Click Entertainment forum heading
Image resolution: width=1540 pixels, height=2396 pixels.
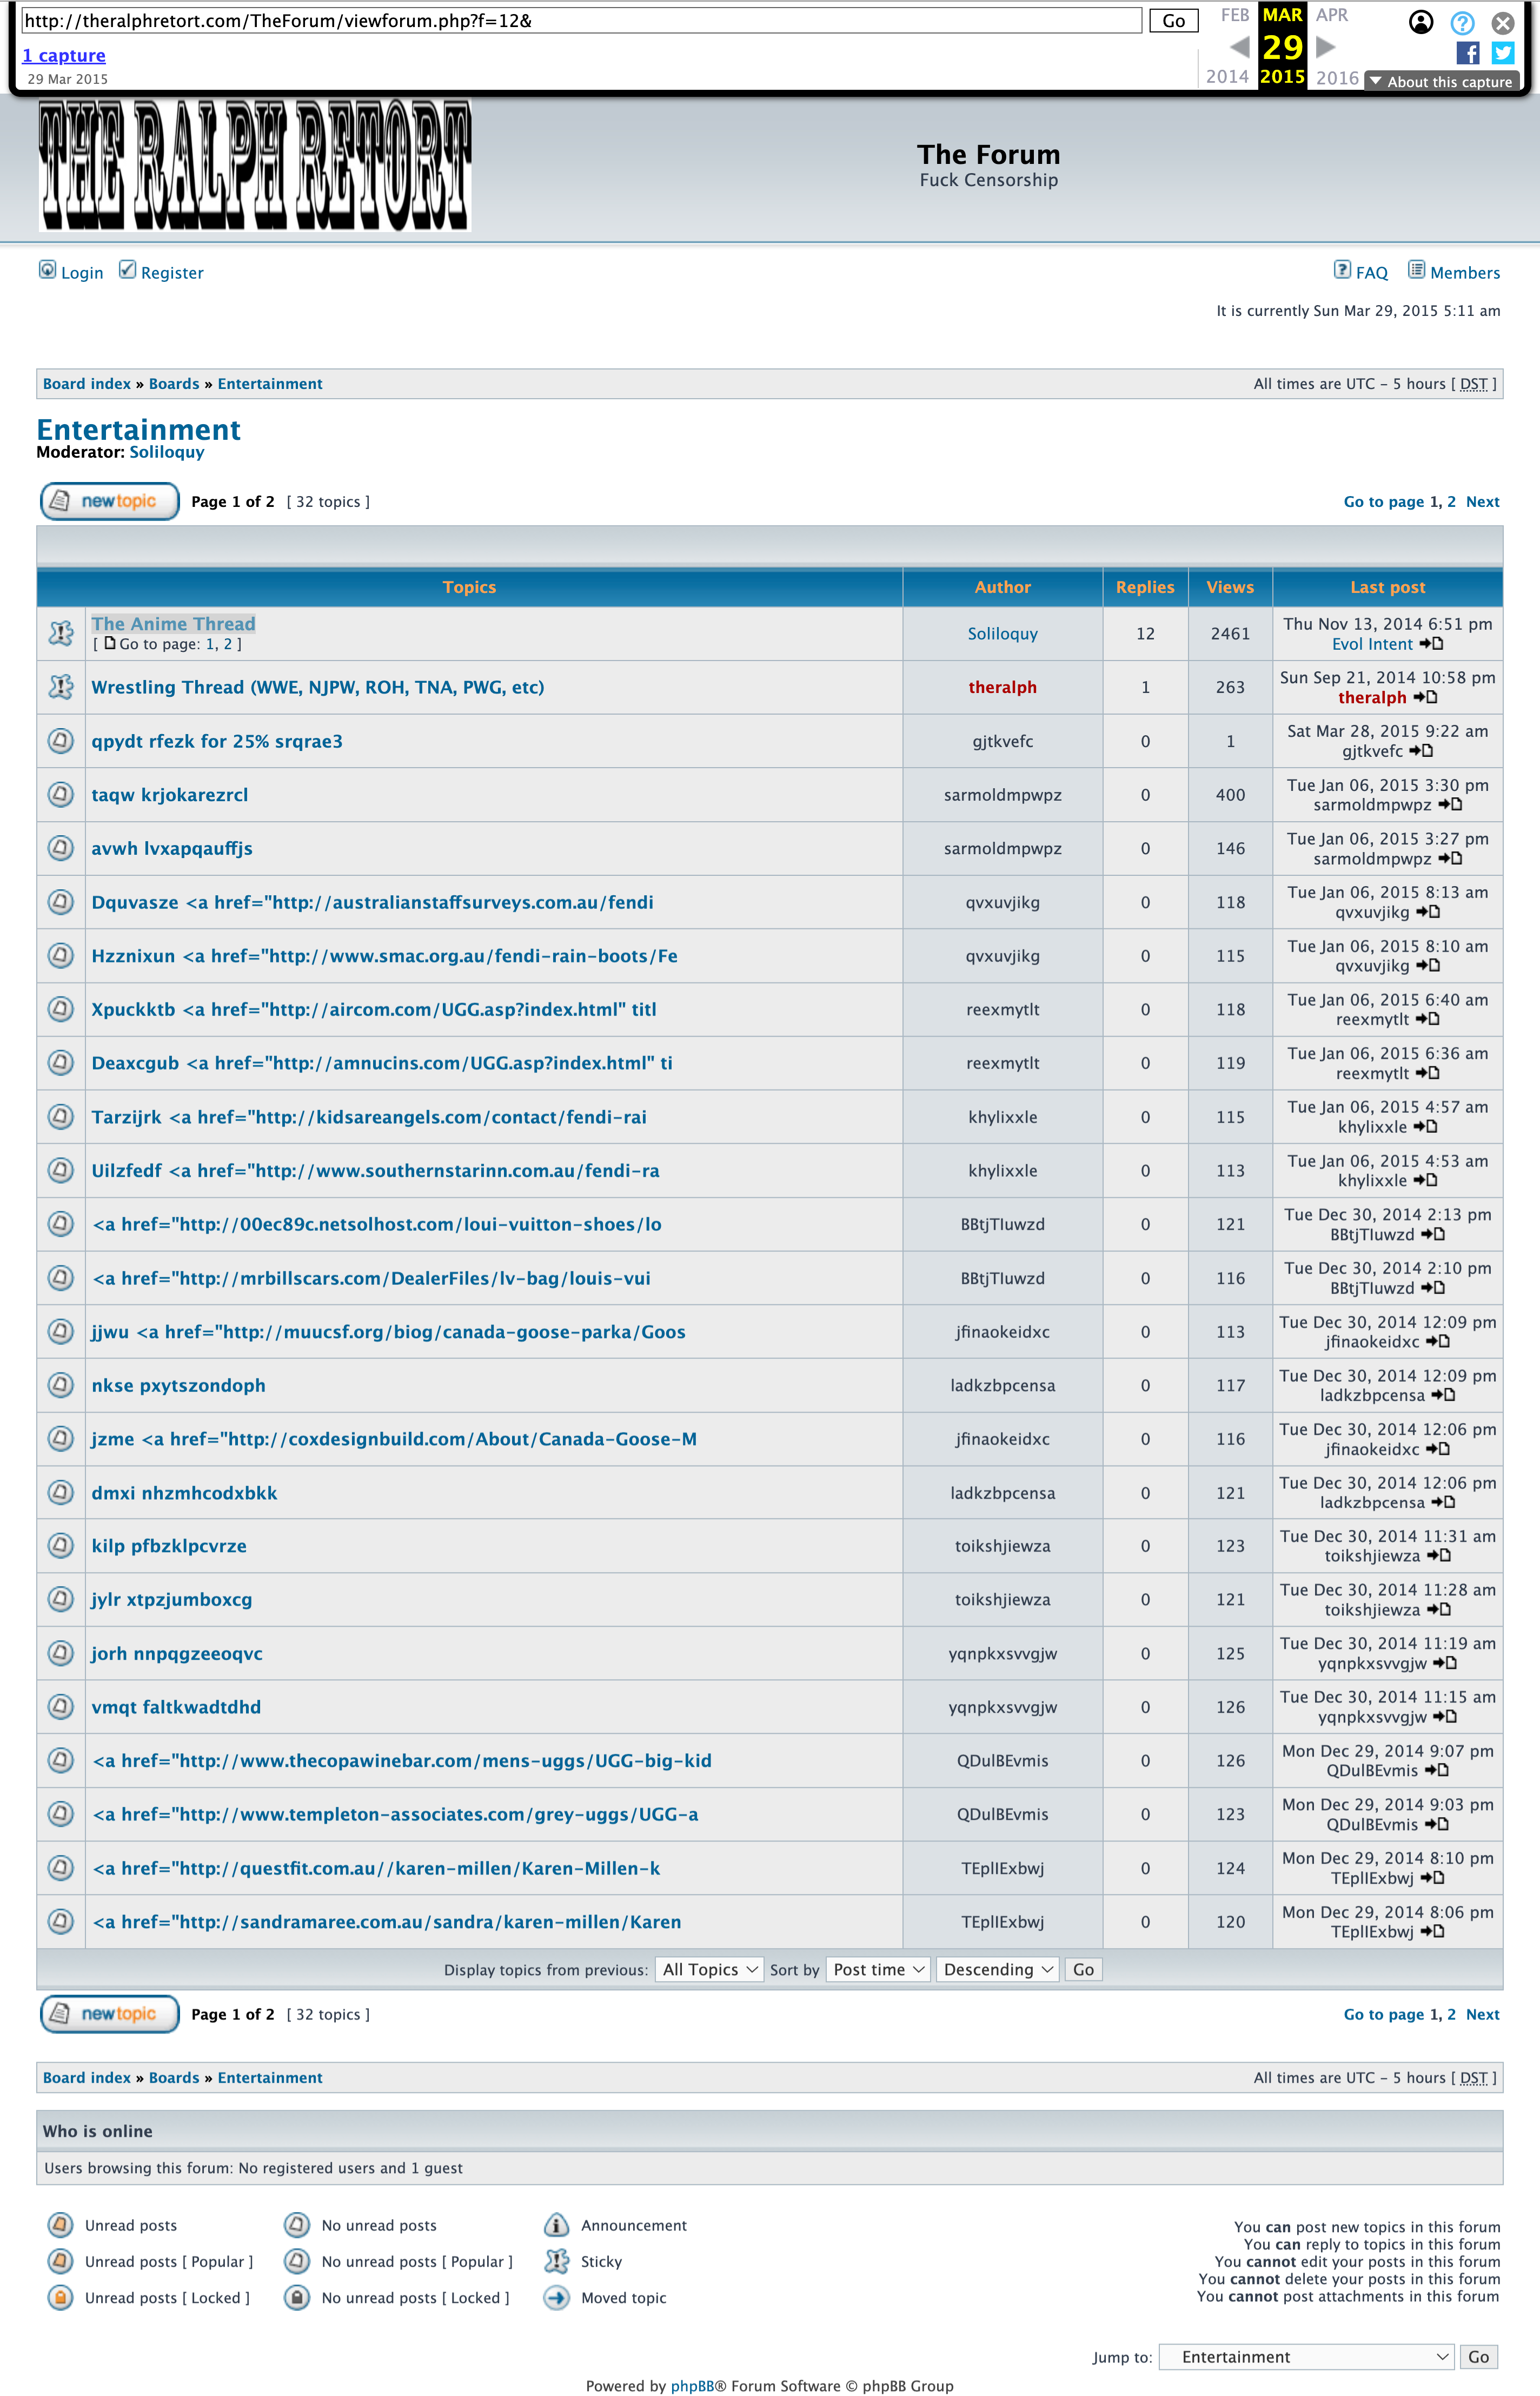coord(139,429)
